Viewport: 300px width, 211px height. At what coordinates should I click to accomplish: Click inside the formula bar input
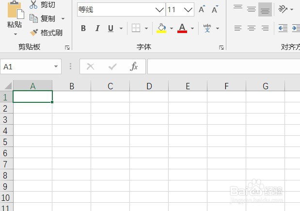tap(223, 66)
